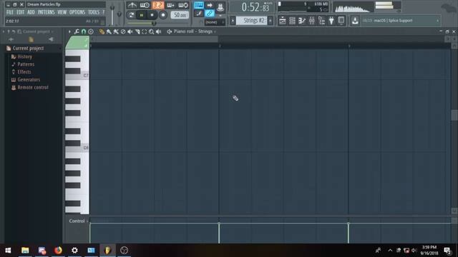Choose the Select marquee tool in piano roll

pos(145,31)
